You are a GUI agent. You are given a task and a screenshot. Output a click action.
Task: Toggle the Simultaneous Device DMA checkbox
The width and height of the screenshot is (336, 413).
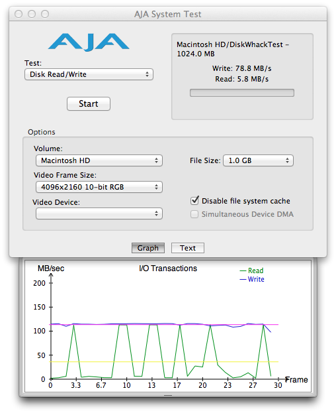194,214
